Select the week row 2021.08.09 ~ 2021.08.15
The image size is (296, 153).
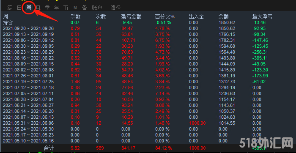[28, 64]
